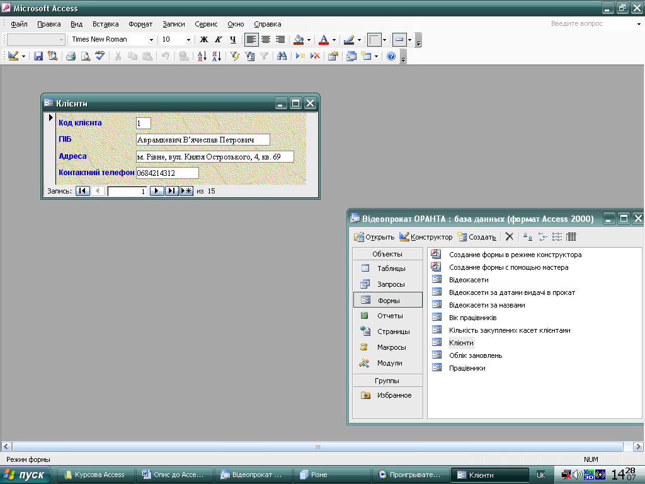The image size is (645, 484).
Task: Expand the View mode dropdown arrow
Action: tap(23, 56)
